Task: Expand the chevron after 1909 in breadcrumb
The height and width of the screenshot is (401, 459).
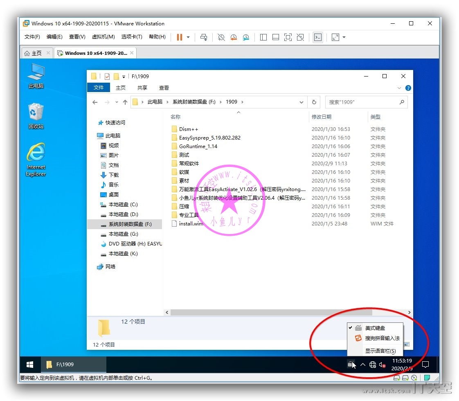Action: 242,102
